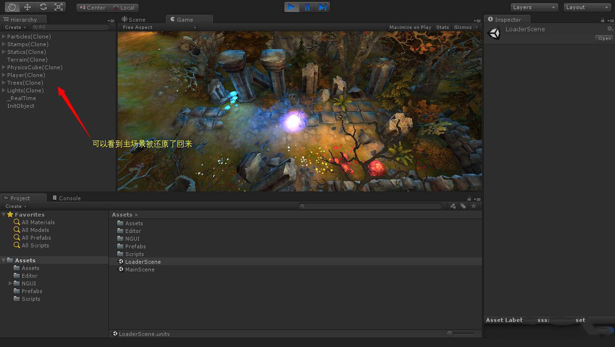Screen dimensions: 615x347
Task: Toggle the Project panel lock icon
Action: point(469,199)
